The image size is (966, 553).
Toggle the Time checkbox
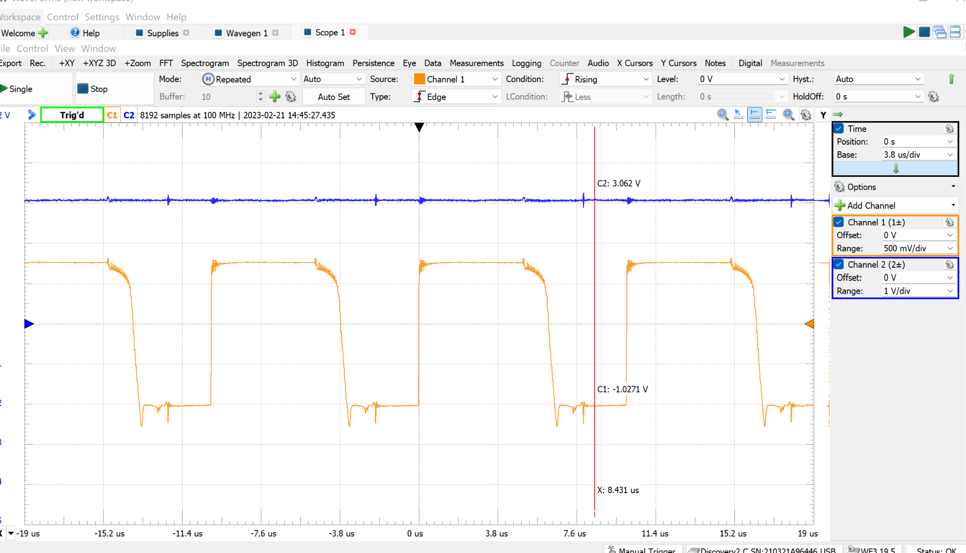click(839, 129)
